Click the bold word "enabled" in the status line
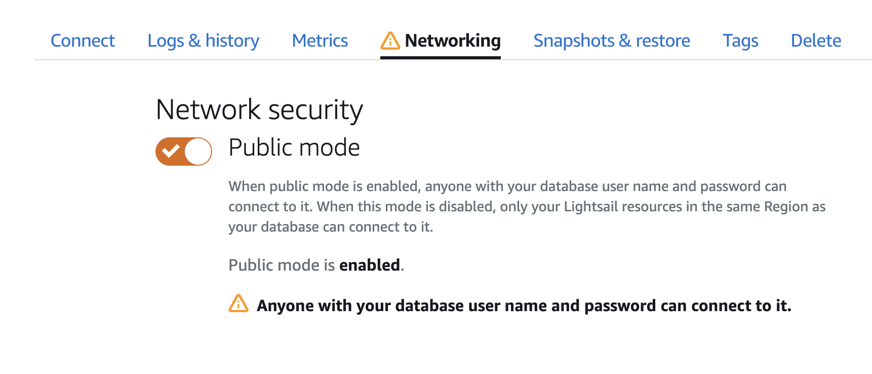Image resolution: width=872 pixels, height=374 pixels. tap(369, 265)
